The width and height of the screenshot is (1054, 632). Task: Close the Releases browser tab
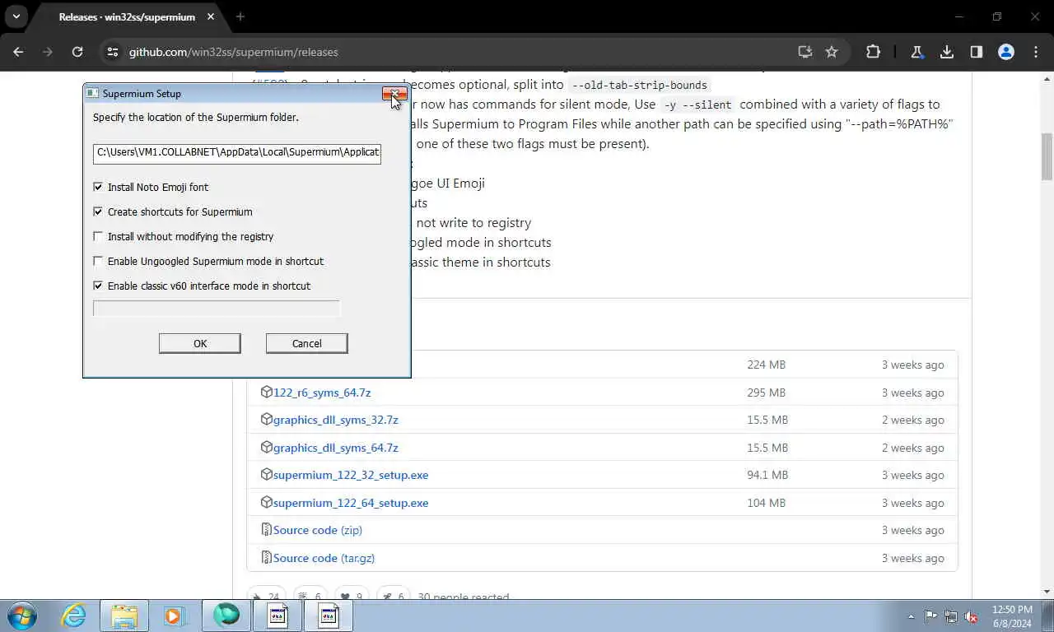[212, 17]
